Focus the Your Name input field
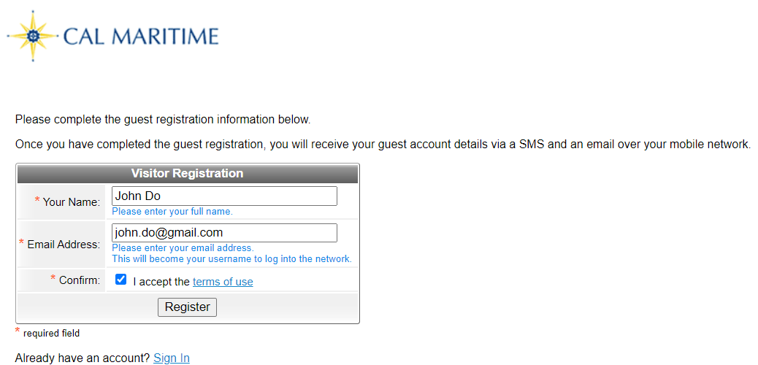The width and height of the screenshot is (758, 365). tap(224, 196)
